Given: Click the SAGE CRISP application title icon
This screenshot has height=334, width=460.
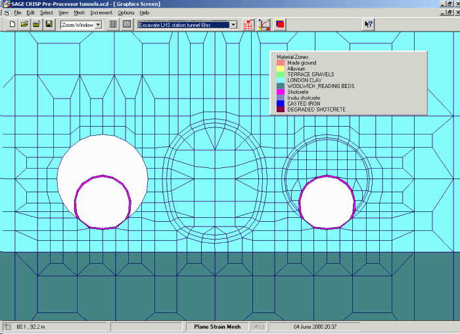Looking at the screenshot, I should (x=7, y=4).
